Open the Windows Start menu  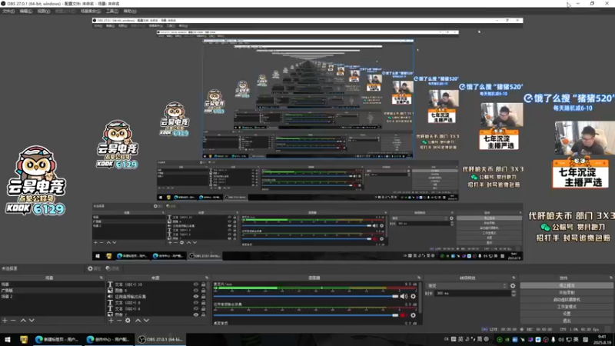(7, 339)
